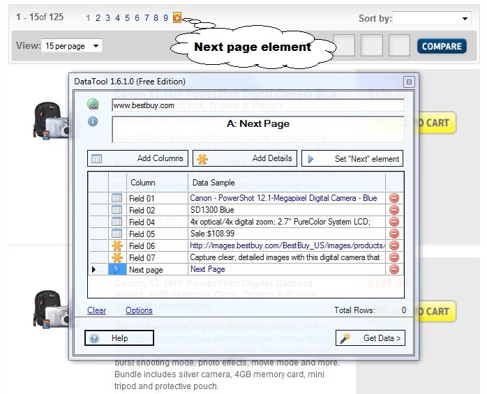Click the Field 06 orange asterisk icon
Screen dimensions: 487x394
coord(117,246)
